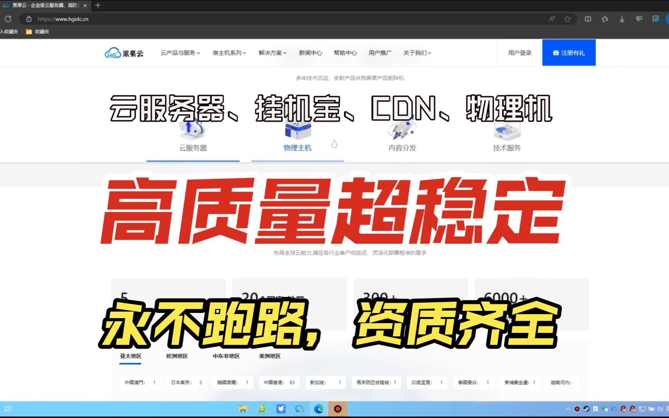The image size is (669, 418).
Task: Click the 馬來西亞吉隆坡 location chip
Action: (376, 382)
